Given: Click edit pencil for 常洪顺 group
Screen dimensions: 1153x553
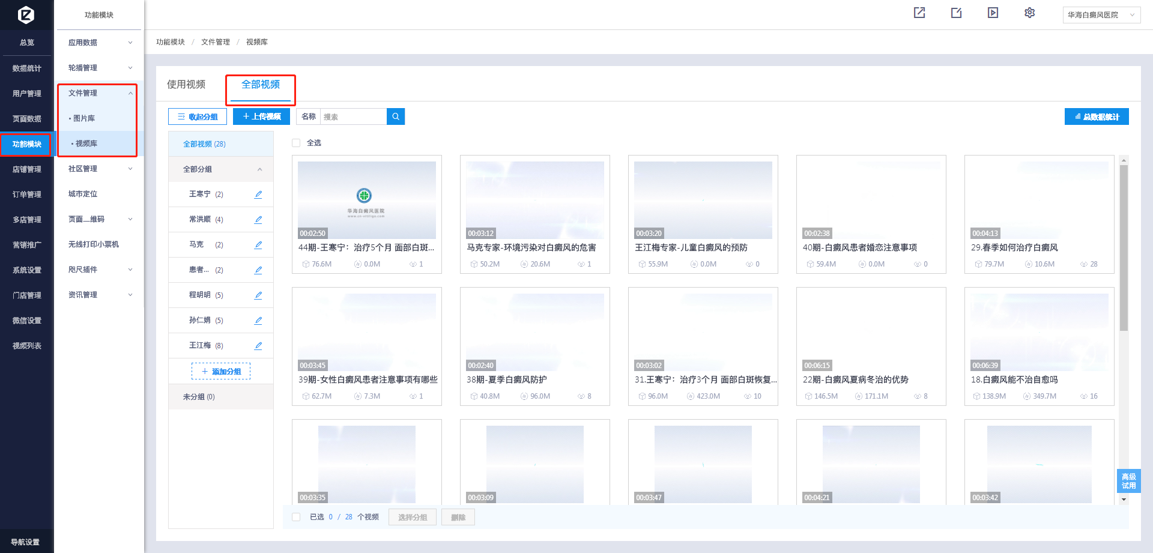Looking at the screenshot, I should tap(258, 220).
